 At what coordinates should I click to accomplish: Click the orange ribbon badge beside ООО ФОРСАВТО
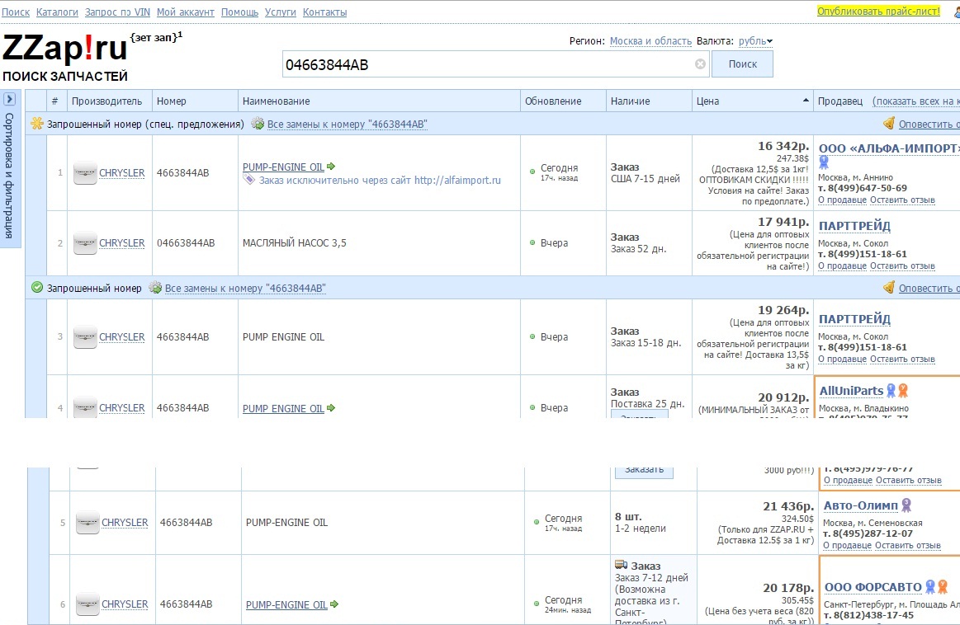pyautogui.click(x=942, y=586)
